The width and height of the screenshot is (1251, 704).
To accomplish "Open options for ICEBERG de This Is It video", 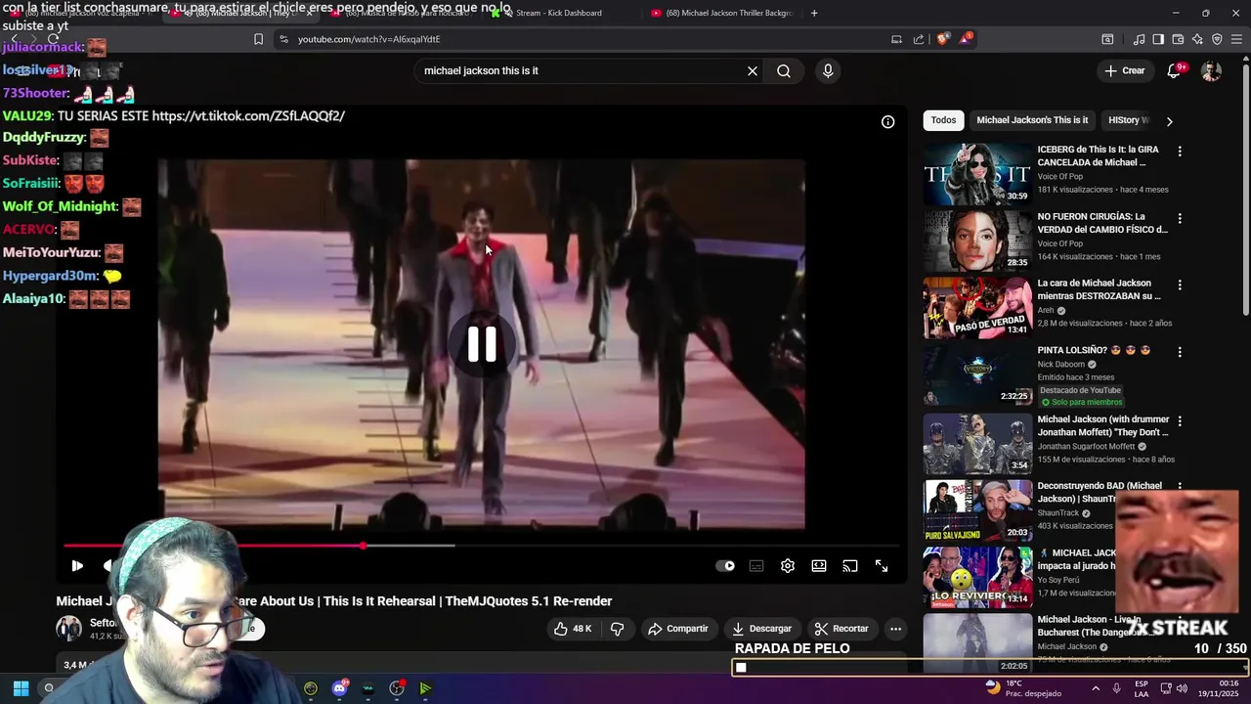I will pos(1180,152).
